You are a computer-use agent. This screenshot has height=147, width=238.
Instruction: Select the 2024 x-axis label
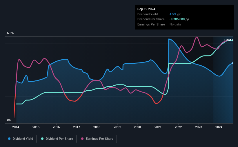[x=219, y=127]
